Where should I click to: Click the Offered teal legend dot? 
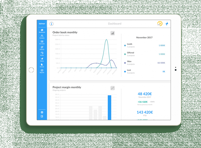125,54
